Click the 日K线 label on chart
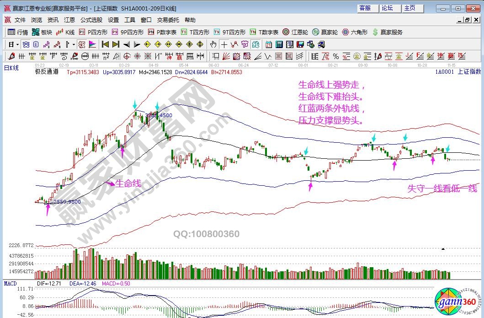 (12, 68)
